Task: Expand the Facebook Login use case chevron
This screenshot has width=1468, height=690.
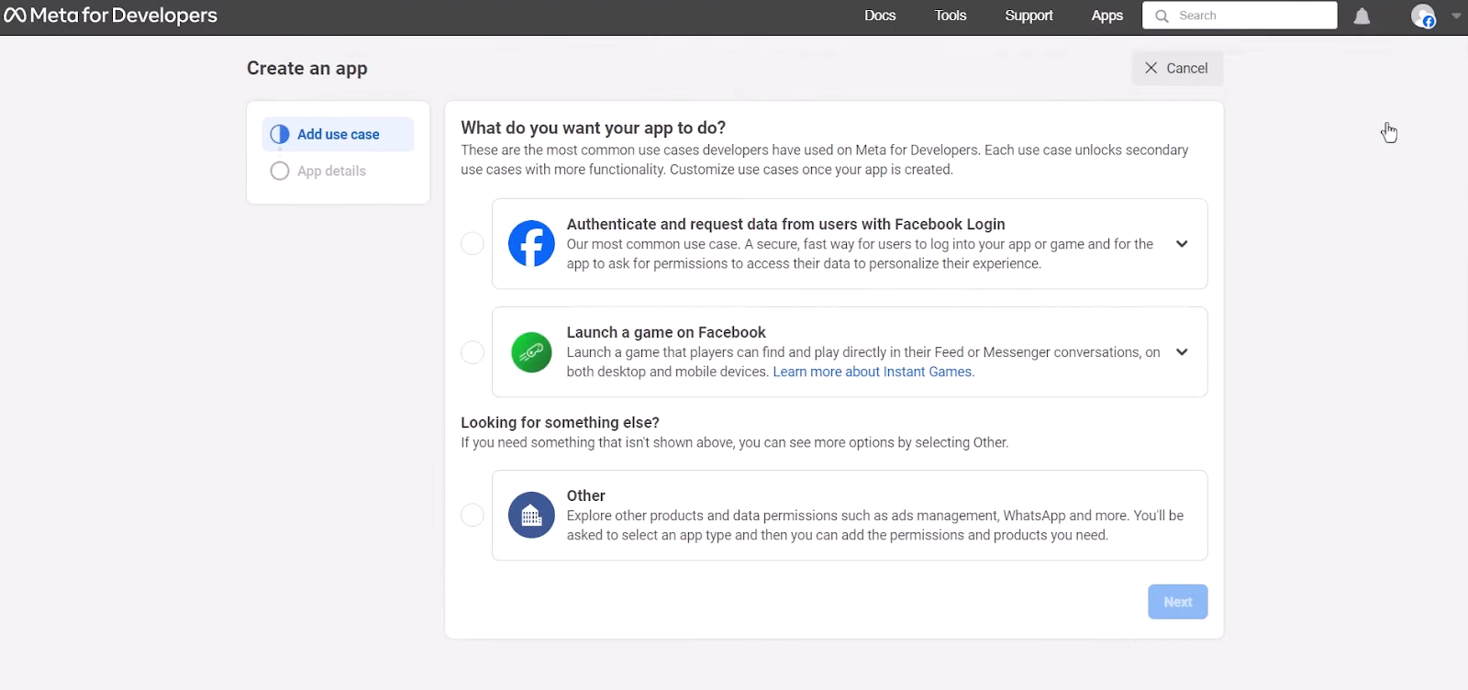Action: 1182,244
